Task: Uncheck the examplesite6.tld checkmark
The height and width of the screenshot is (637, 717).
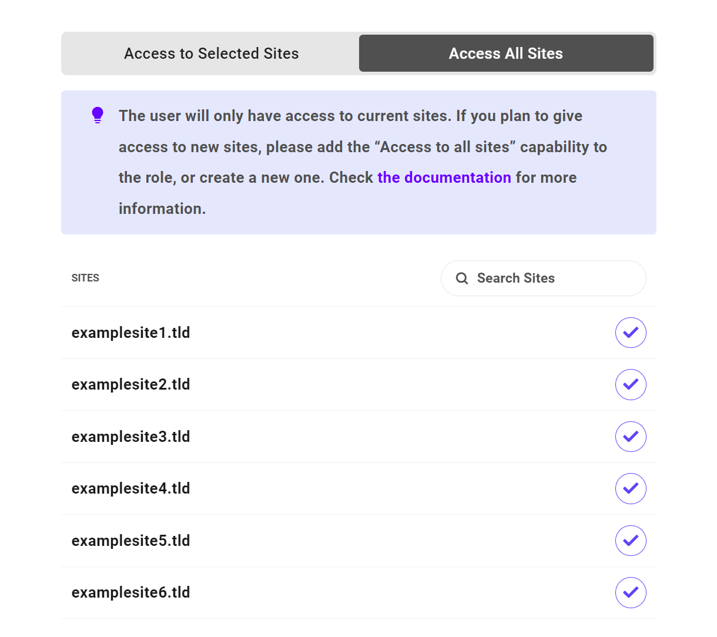Action: point(631,592)
